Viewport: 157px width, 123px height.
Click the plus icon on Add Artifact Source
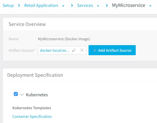95,50
